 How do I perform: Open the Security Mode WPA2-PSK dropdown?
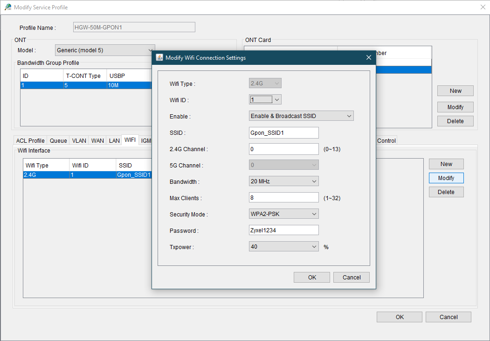coord(284,214)
